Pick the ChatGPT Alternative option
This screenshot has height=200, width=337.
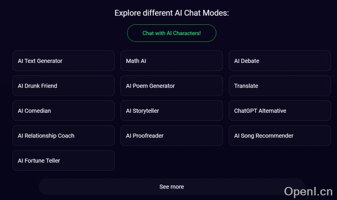click(x=279, y=111)
